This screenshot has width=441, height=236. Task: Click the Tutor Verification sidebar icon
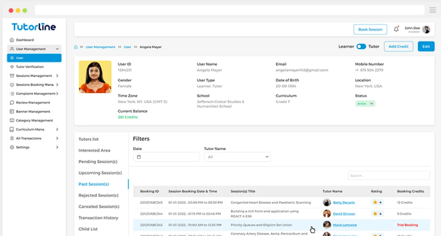point(12,67)
